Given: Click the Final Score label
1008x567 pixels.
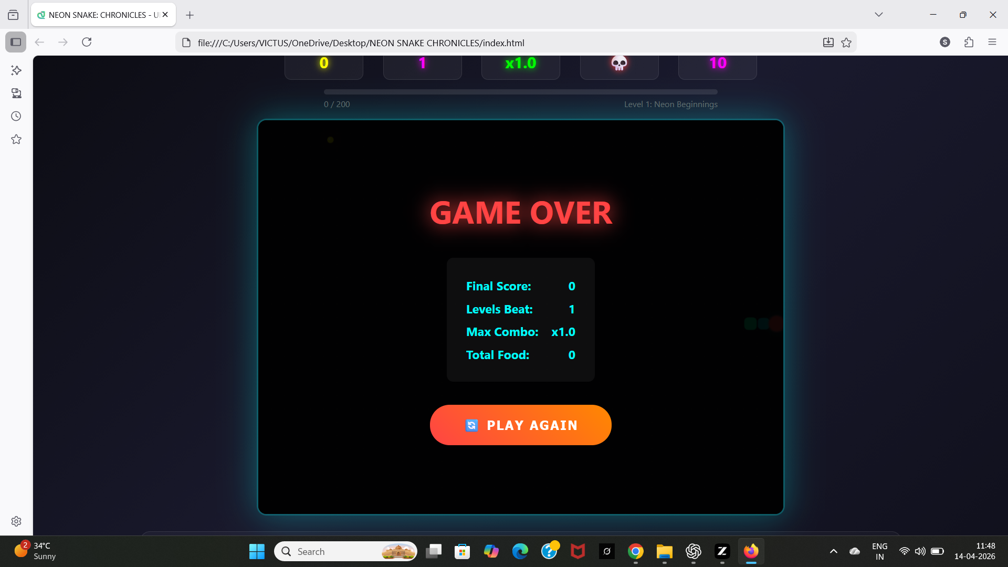Looking at the screenshot, I should [x=498, y=286].
